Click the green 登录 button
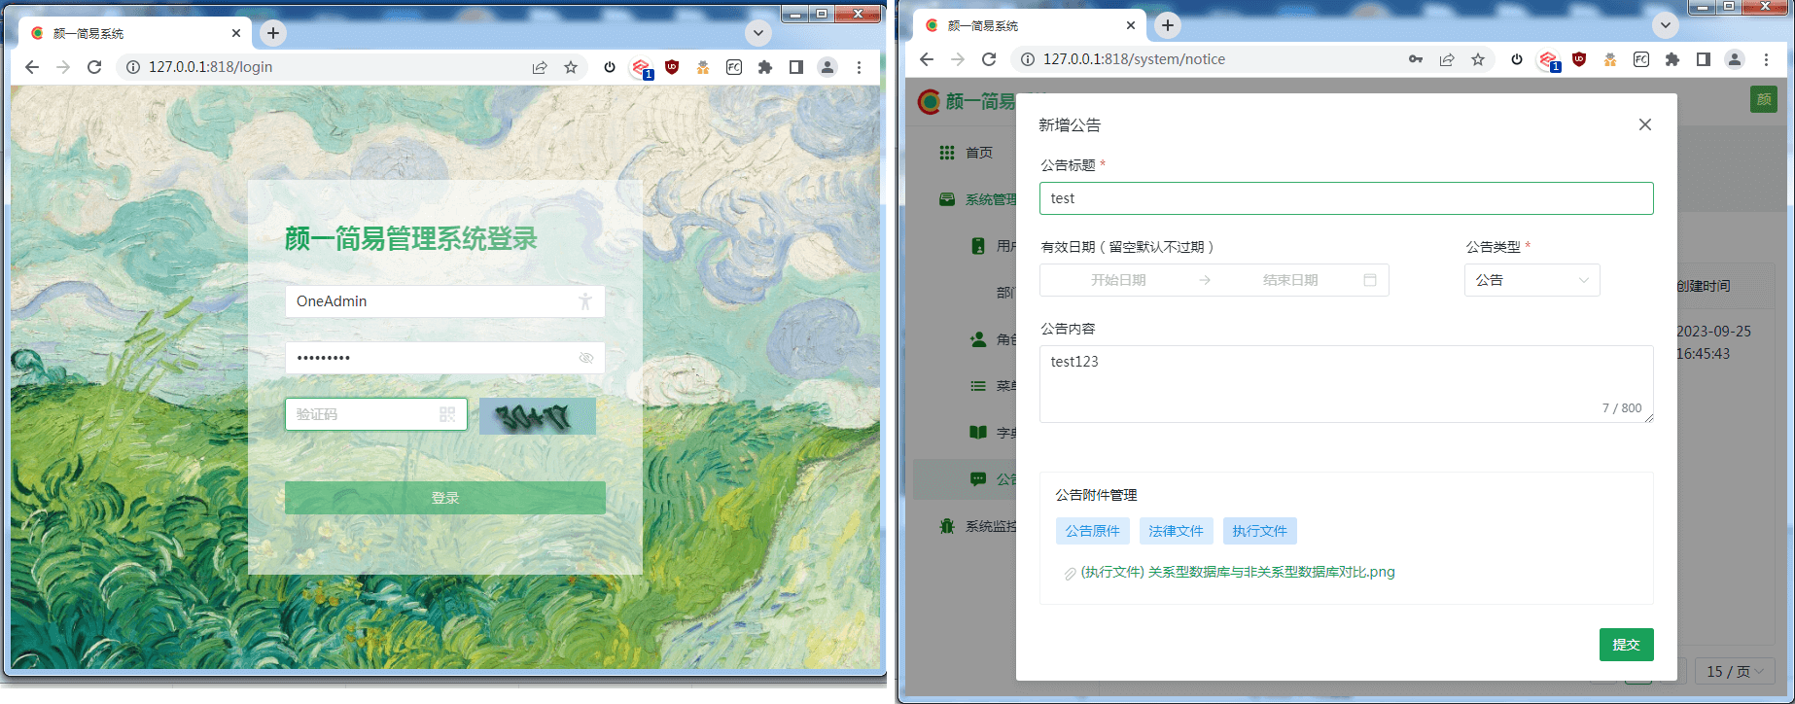The height and width of the screenshot is (704, 1795). (445, 498)
